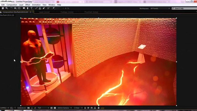This screenshot has height=111, width=197.
Task: Open the Layer menu
Action: (21, 5)
